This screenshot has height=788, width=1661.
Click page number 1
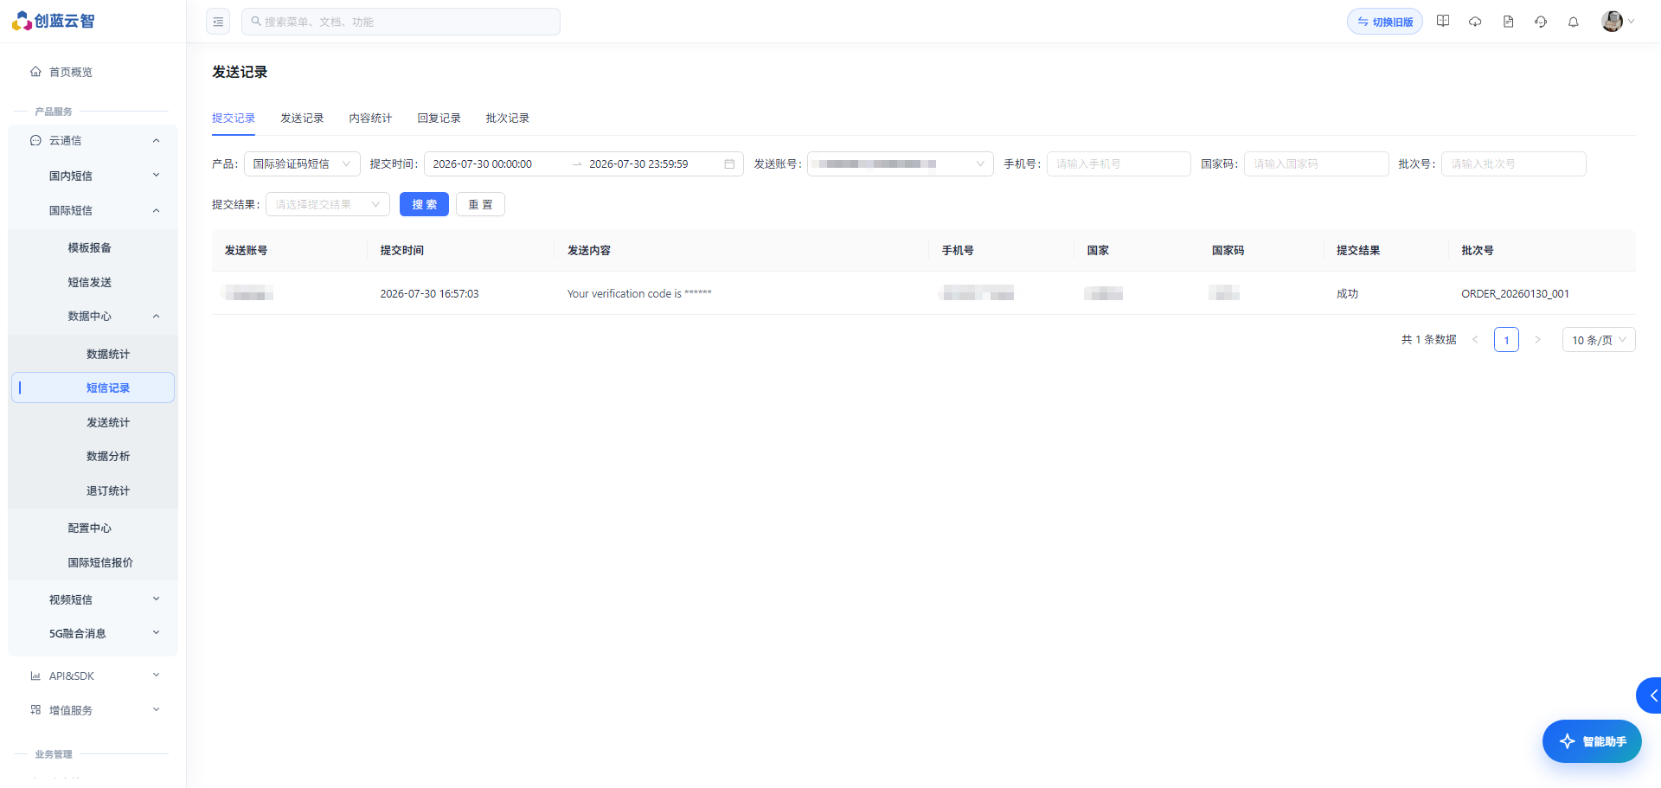point(1506,340)
